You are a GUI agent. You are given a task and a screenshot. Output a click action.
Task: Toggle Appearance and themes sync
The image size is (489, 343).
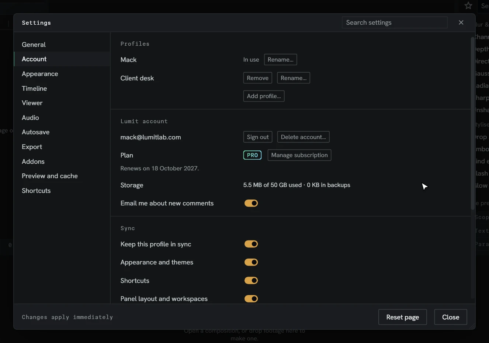251,262
